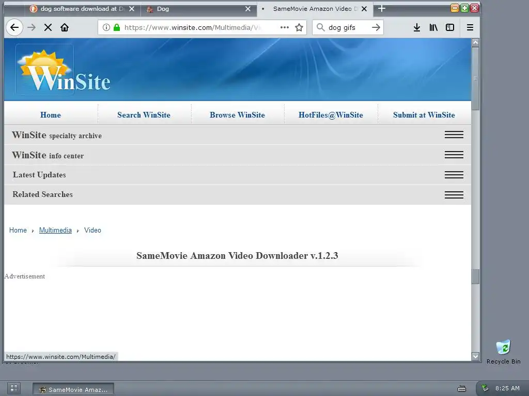Open HotFiles@WinSite menu item
Viewport: 529px width, 396px height.
(331, 115)
